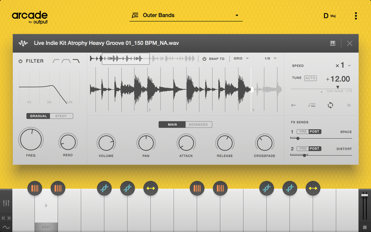Toggle the Snap To power button
371x232 pixels.
(x=205, y=59)
